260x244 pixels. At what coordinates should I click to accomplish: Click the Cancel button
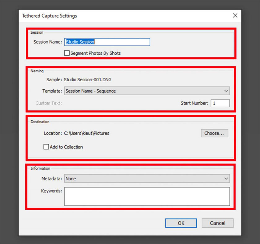tap(218, 223)
